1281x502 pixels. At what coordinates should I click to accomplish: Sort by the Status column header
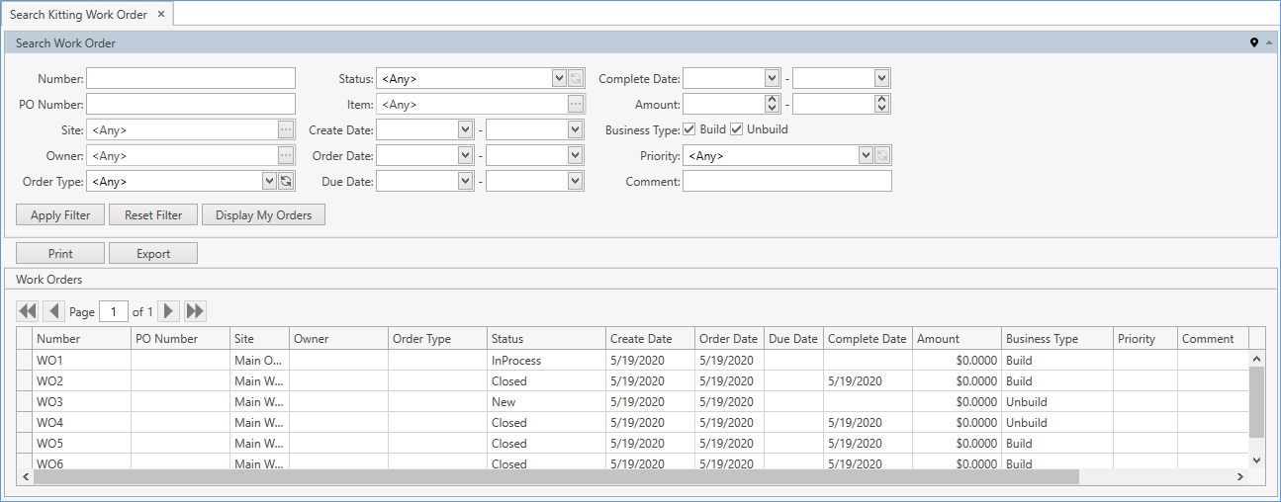(545, 339)
